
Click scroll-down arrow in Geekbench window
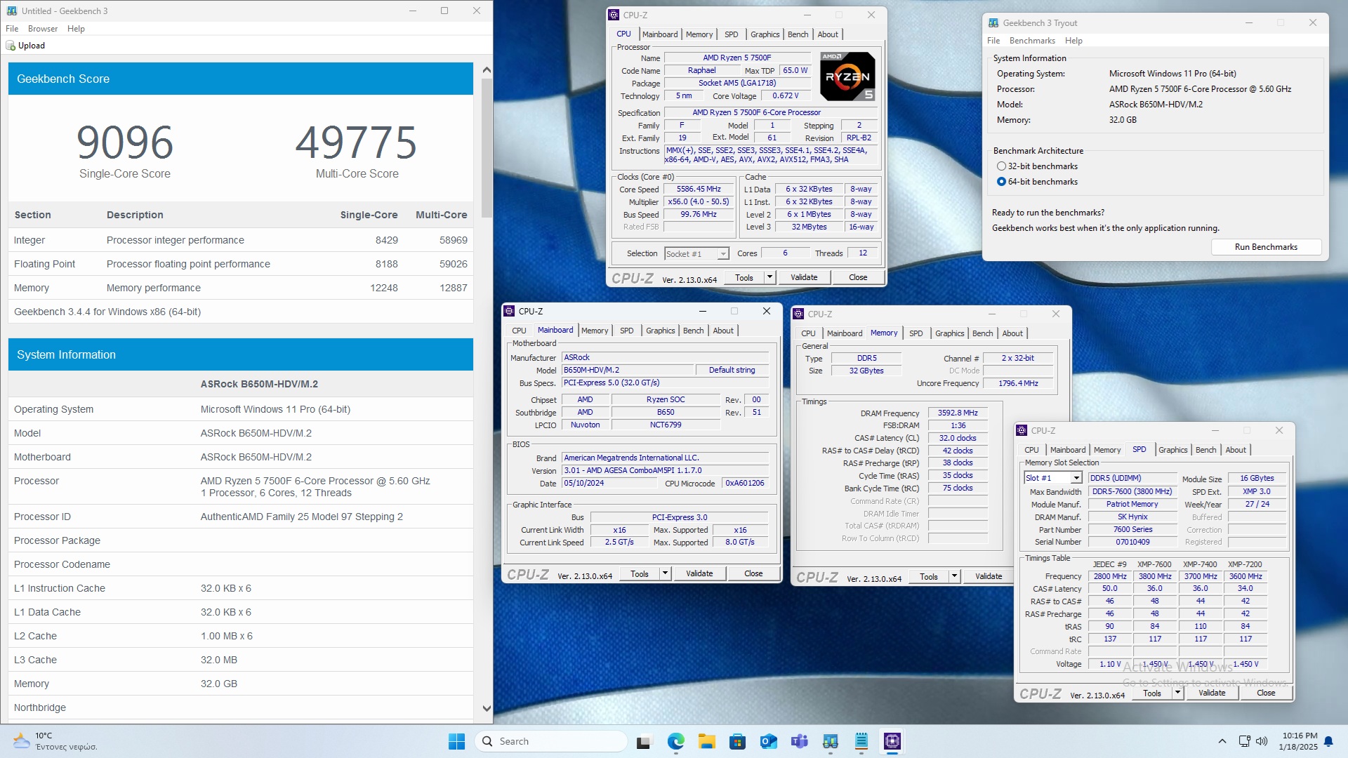487,709
